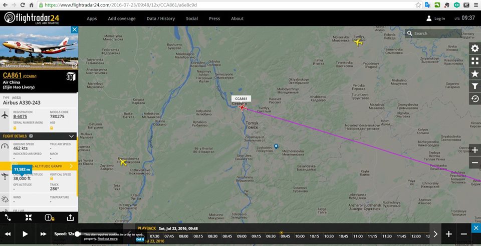The image size is (481, 246).
Task: Play the flight playback
Action: click(x=25, y=234)
